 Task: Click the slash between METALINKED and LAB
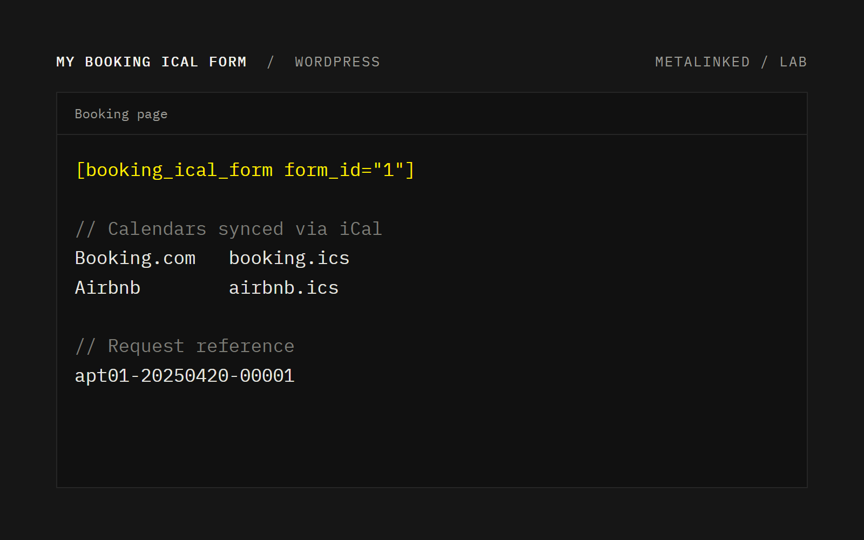765,62
